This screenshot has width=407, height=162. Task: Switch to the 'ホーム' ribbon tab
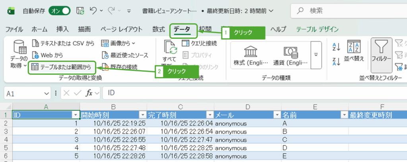[x=39, y=29]
